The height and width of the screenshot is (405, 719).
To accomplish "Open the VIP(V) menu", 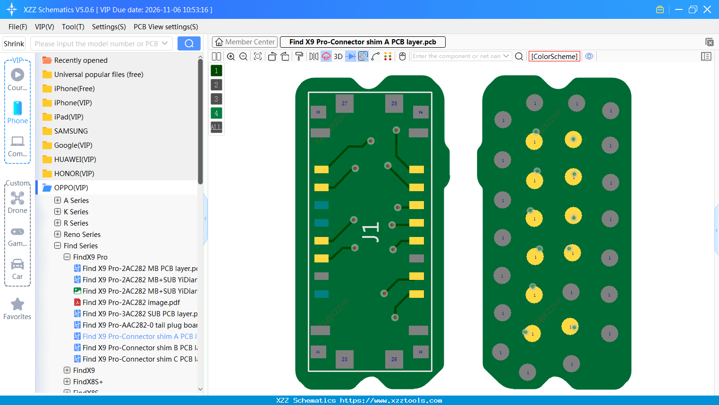I will click(44, 27).
